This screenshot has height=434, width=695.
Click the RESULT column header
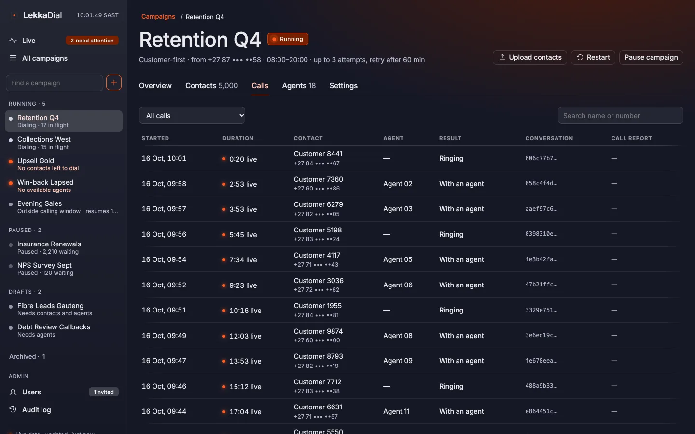pyautogui.click(x=450, y=138)
